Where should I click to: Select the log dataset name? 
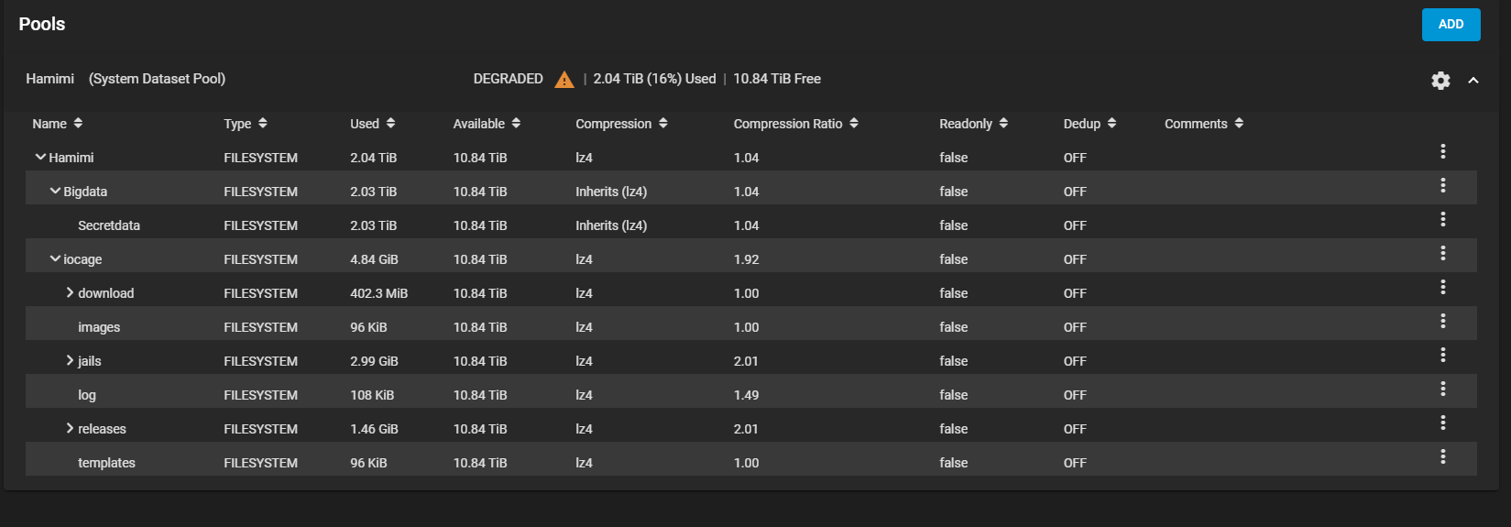(87, 395)
